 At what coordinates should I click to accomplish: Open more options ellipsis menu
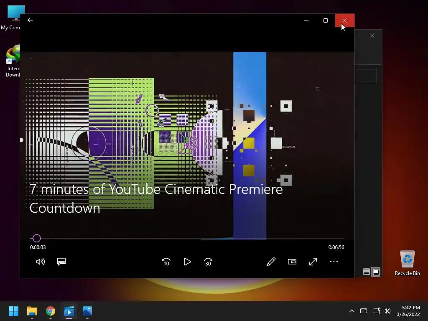click(x=334, y=262)
